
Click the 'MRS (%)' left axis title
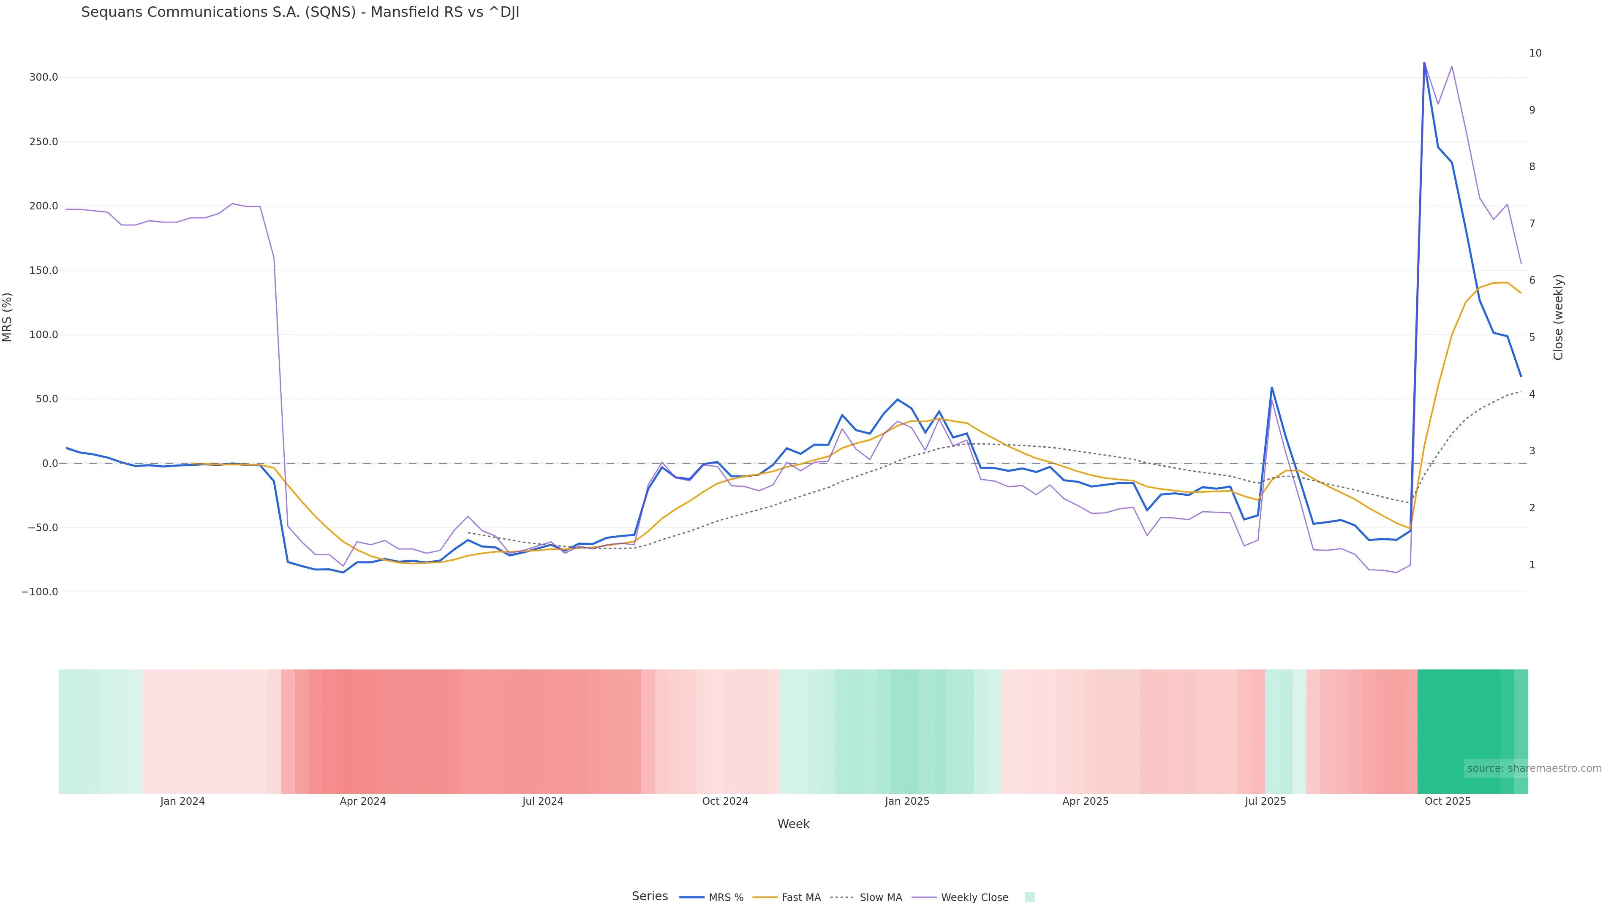pos(8,317)
